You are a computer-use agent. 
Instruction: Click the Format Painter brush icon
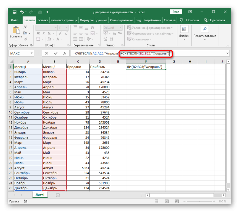(x=25, y=39)
